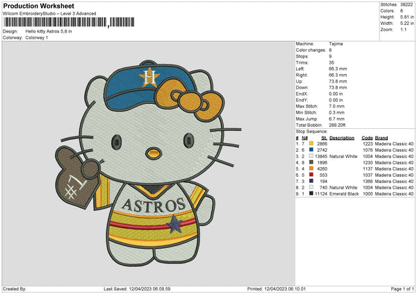Select the brown swatch in stop row 4
The image size is (417, 294).
[x=311, y=162]
